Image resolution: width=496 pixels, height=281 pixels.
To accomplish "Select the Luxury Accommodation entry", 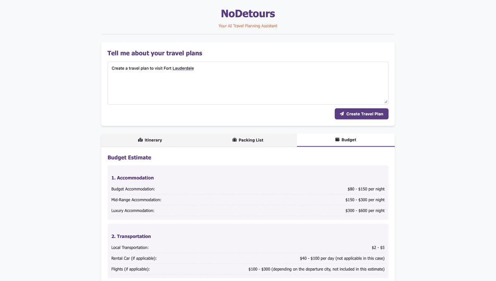I will (248, 210).
